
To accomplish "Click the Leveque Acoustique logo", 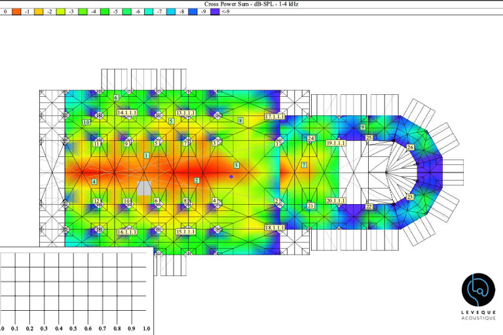I will point(478,289).
